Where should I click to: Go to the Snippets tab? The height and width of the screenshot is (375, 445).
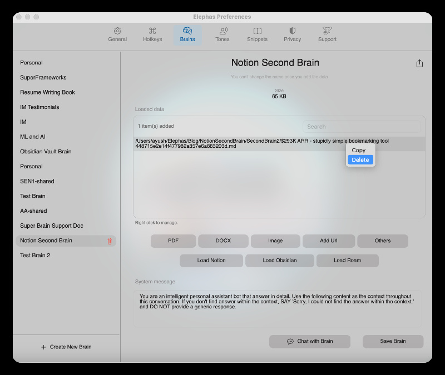pos(257,35)
